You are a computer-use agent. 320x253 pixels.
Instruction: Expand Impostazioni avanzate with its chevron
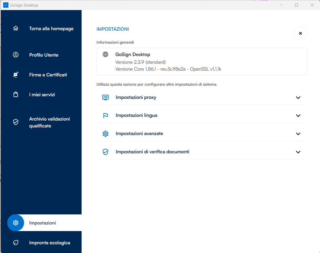298,134
